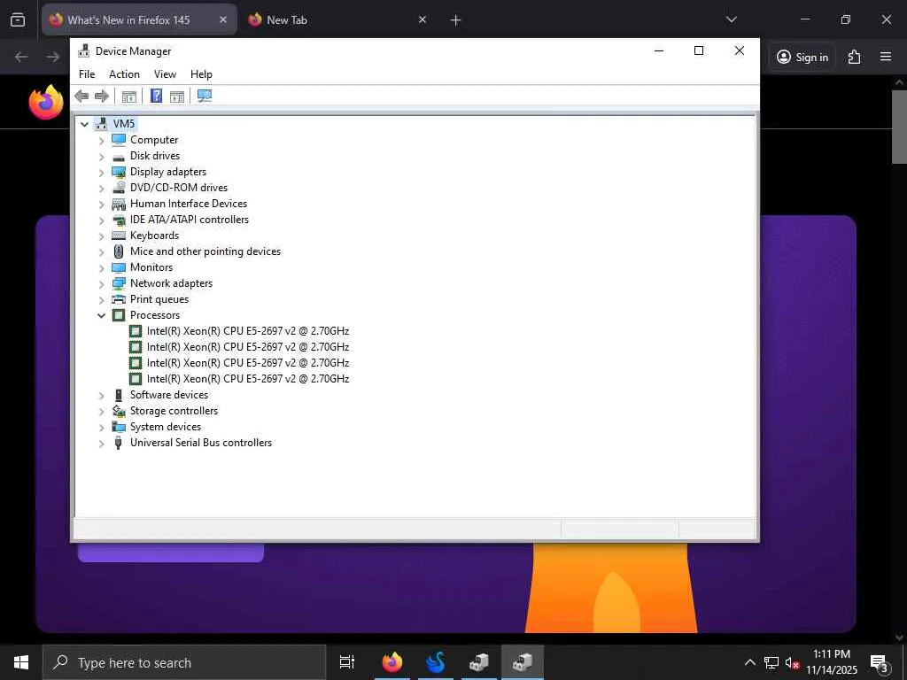
Task: Select the Disk drives icon
Action: pos(119,156)
